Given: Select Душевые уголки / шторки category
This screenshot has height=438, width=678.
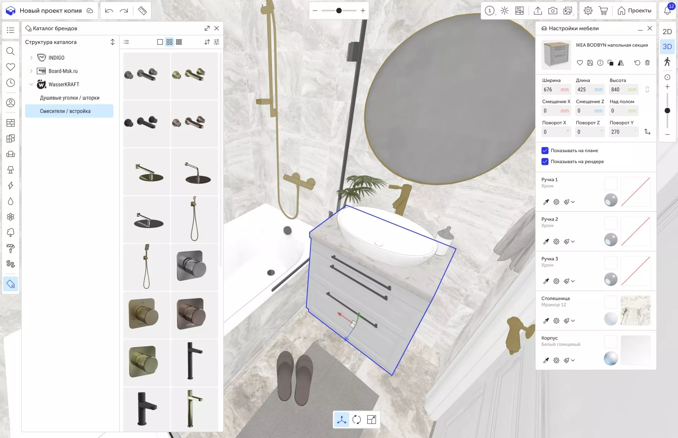Looking at the screenshot, I should click(70, 98).
